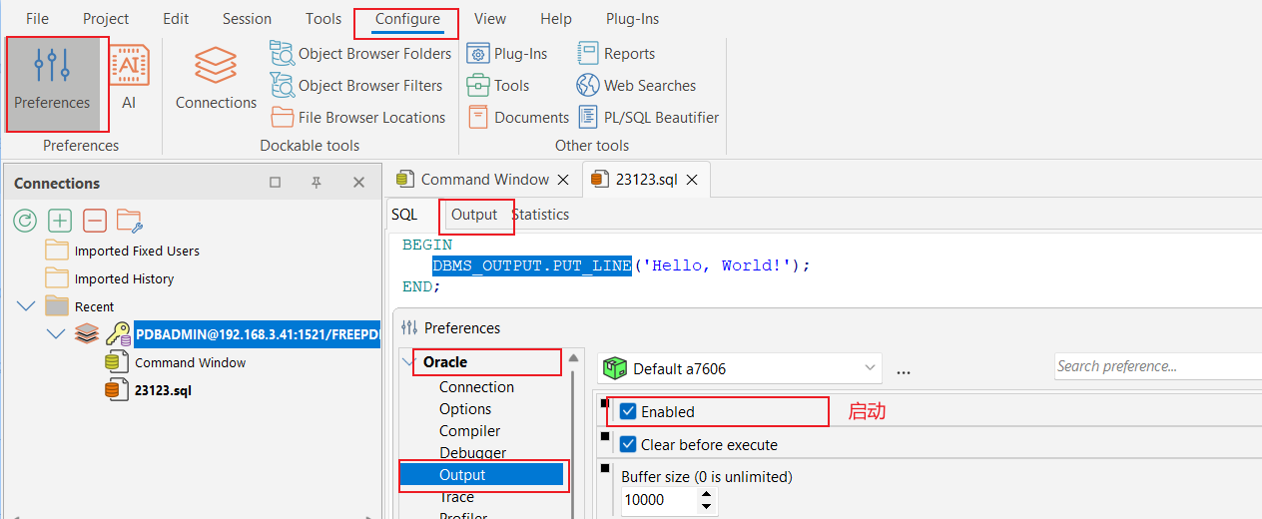This screenshot has width=1262, height=519.
Task: Open the Edit menu
Action: (x=176, y=19)
